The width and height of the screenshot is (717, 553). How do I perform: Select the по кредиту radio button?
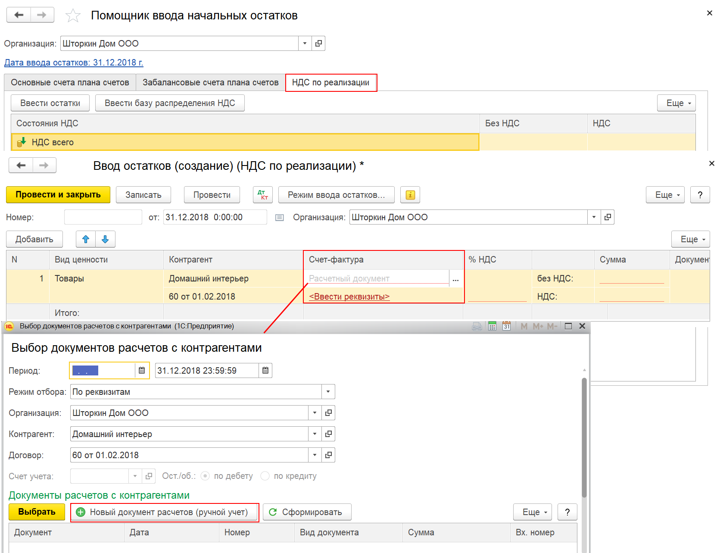[265, 476]
